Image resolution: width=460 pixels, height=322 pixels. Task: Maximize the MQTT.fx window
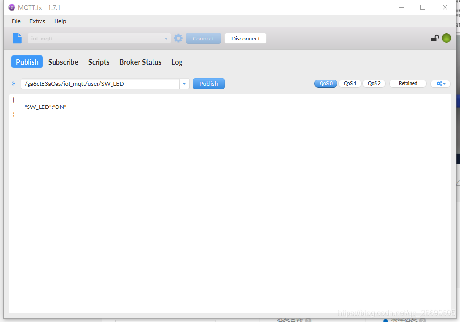click(423, 7)
